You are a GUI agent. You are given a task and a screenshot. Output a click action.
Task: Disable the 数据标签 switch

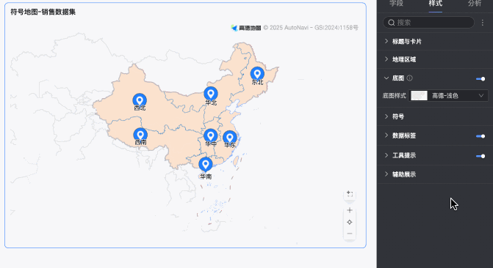click(x=481, y=136)
